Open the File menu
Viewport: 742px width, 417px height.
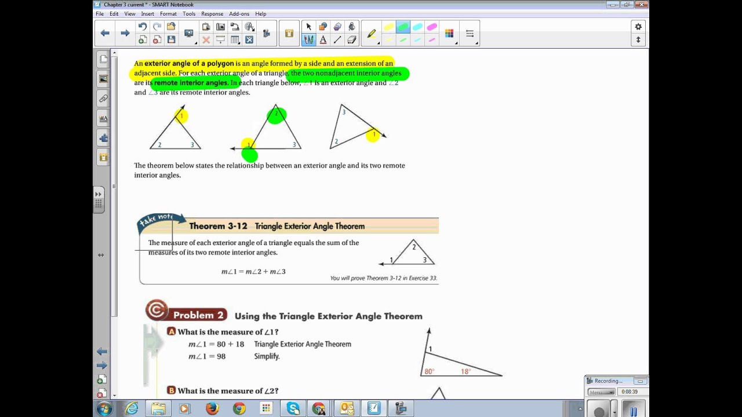(x=100, y=14)
